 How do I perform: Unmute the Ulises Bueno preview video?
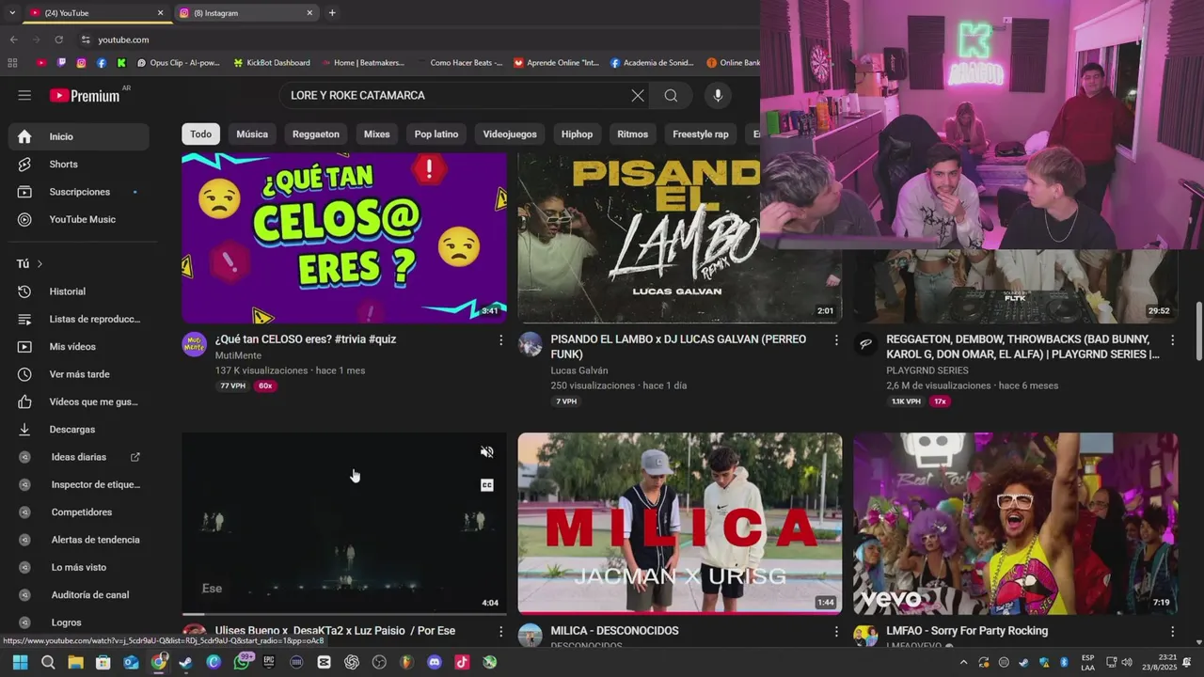tap(487, 452)
